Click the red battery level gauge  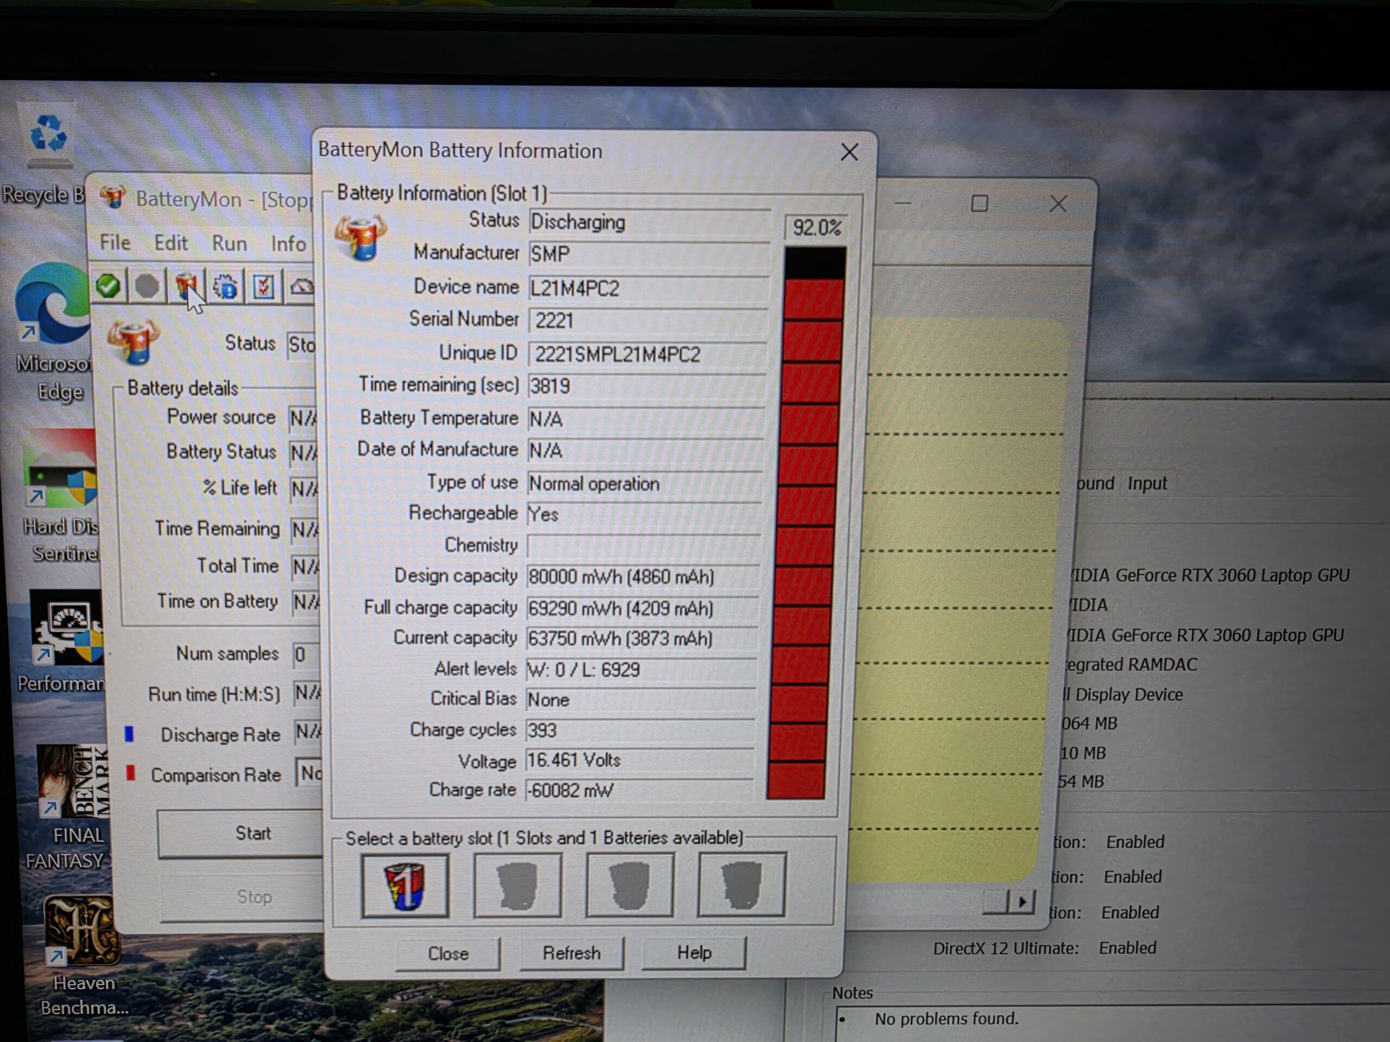[807, 523]
